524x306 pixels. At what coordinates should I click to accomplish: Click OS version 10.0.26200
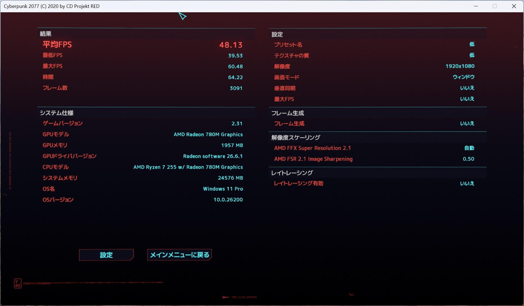point(228,200)
